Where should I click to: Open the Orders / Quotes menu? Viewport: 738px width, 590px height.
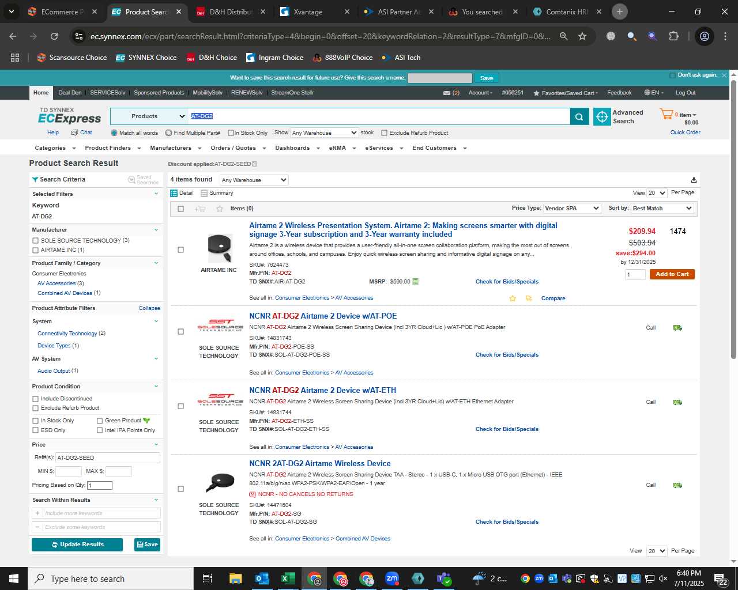pos(238,148)
